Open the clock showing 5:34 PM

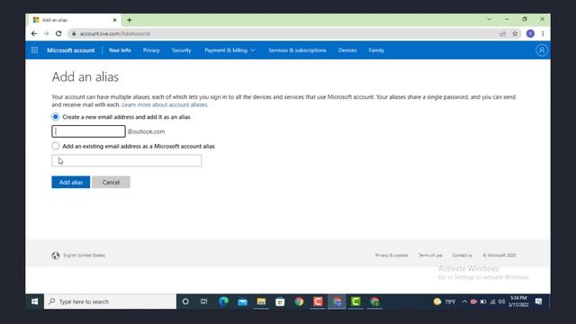click(x=518, y=301)
